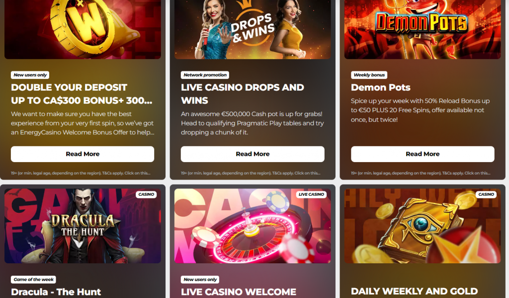Select the New users only deposit badge
Screen dimensions: 509x298
click(30, 75)
